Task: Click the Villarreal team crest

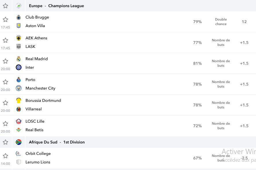Action: click(x=19, y=109)
